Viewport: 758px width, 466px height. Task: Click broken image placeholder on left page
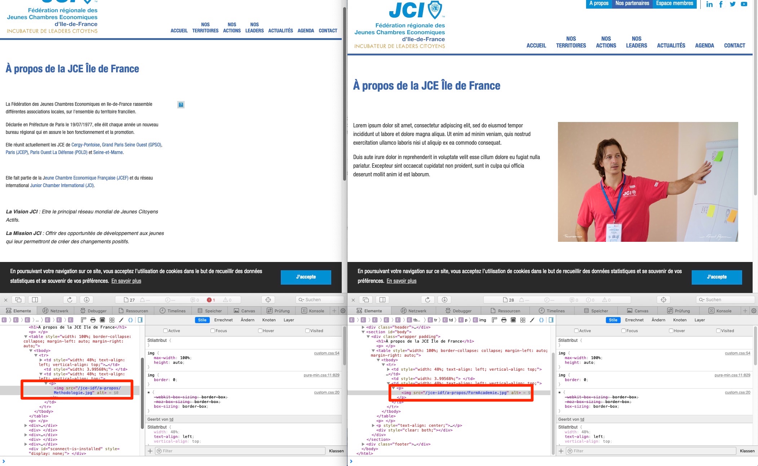pyautogui.click(x=181, y=105)
